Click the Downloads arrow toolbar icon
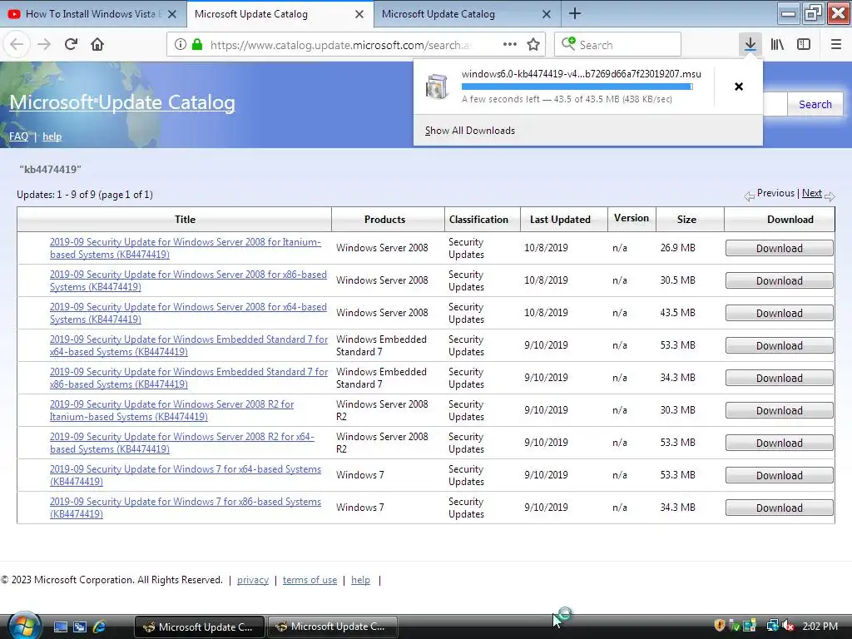Viewport: 852px width, 639px height. pos(750,45)
